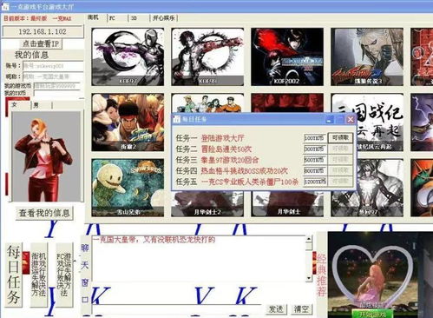This screenshot has height=318, width=433.
Task: Click the green 开始游戏 button
Action: point(372,315)
